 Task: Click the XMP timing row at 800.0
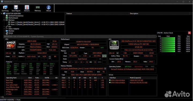point(83,80)
